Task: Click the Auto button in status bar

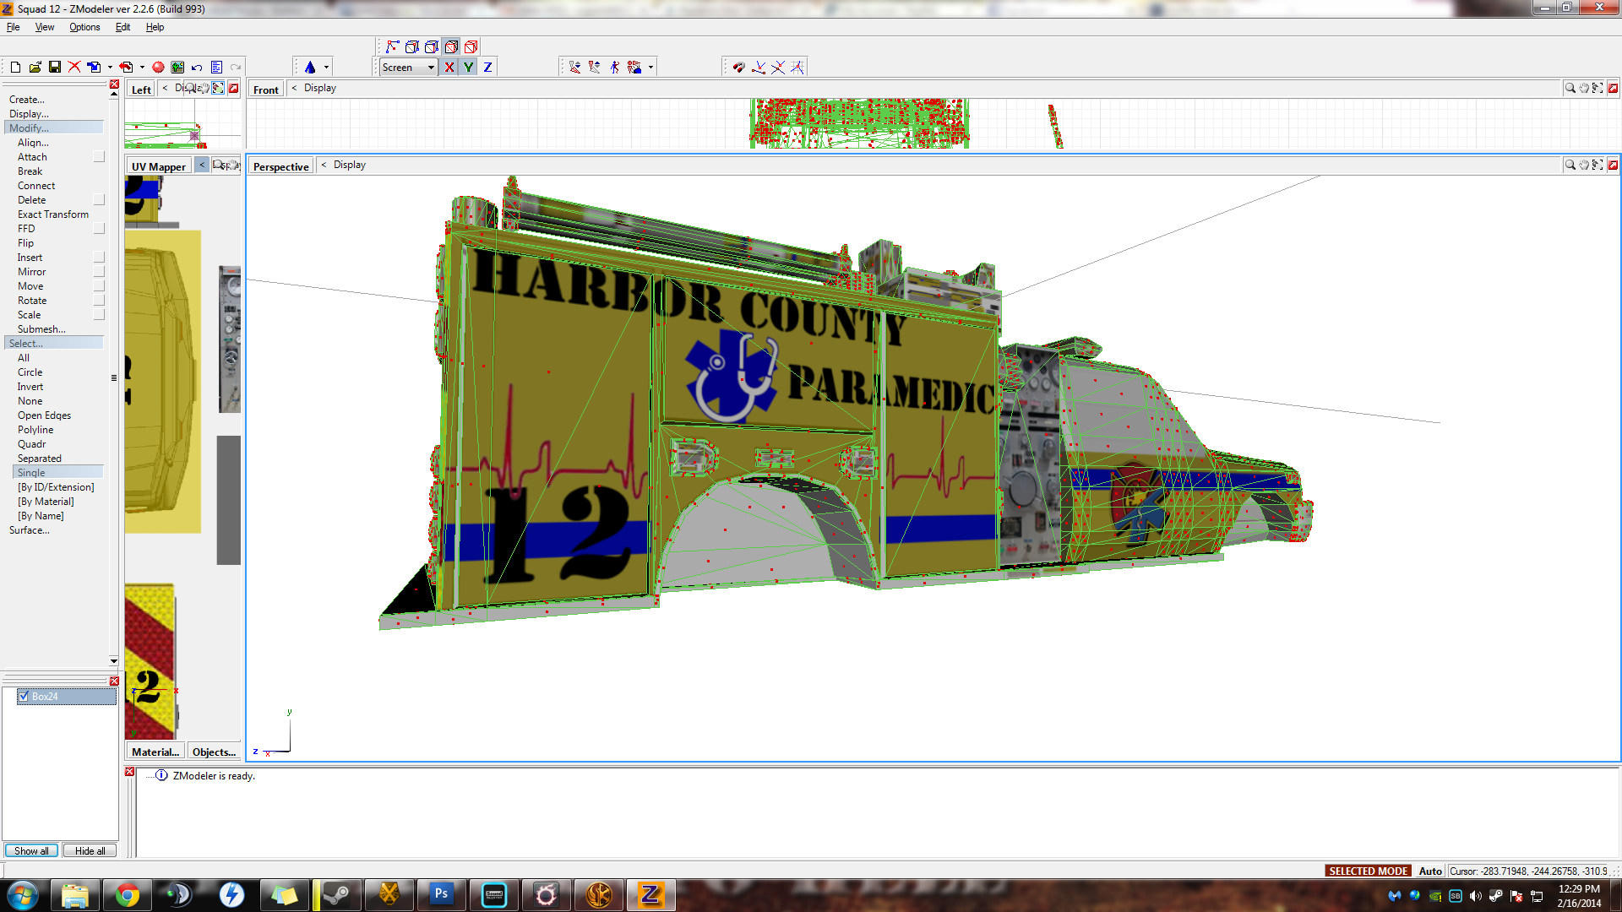Action: (1430, 871)
